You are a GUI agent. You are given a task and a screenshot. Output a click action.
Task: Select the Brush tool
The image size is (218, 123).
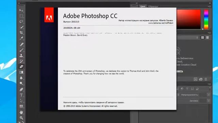coord(21,50)
